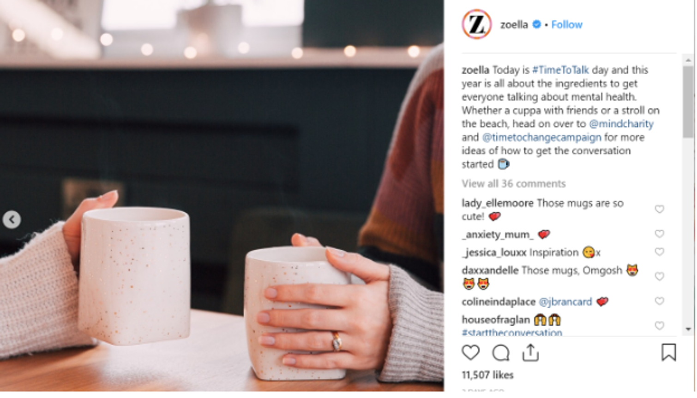Like lady_ellemoore's comment
The height and width of the screenshot is (398, 697).
click(659, 209)
